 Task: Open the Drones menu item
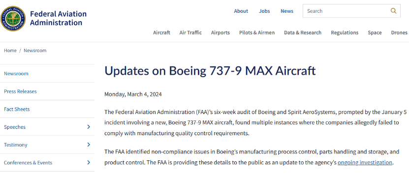399,32
